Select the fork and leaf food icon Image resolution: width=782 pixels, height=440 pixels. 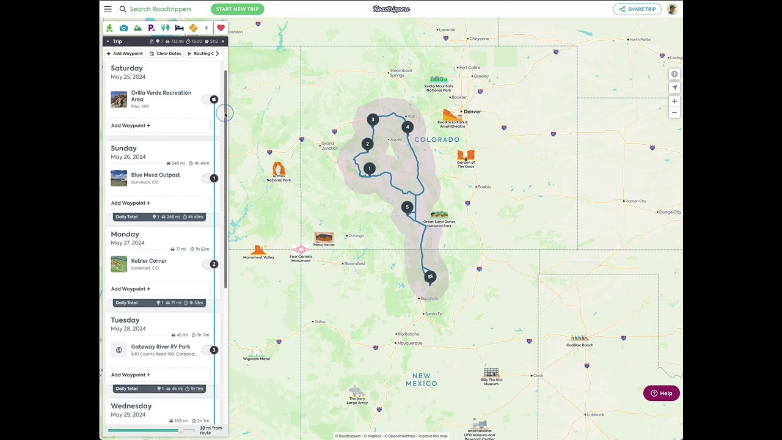[x=165, y=28]
